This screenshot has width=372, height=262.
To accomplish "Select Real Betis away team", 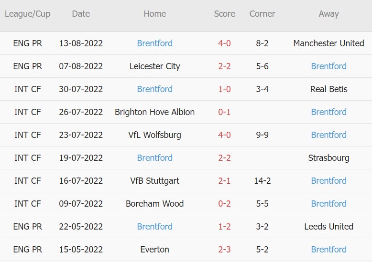I will (328, 89).
